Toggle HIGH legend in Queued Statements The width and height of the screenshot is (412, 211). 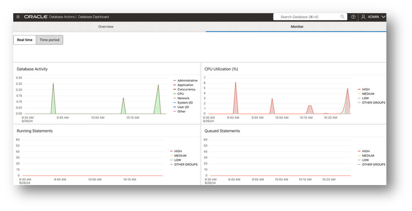pos(364,151)
